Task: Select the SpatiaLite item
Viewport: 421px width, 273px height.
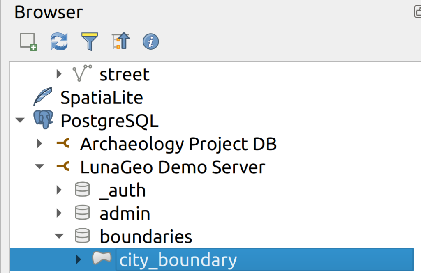Action: coord(102,98)
